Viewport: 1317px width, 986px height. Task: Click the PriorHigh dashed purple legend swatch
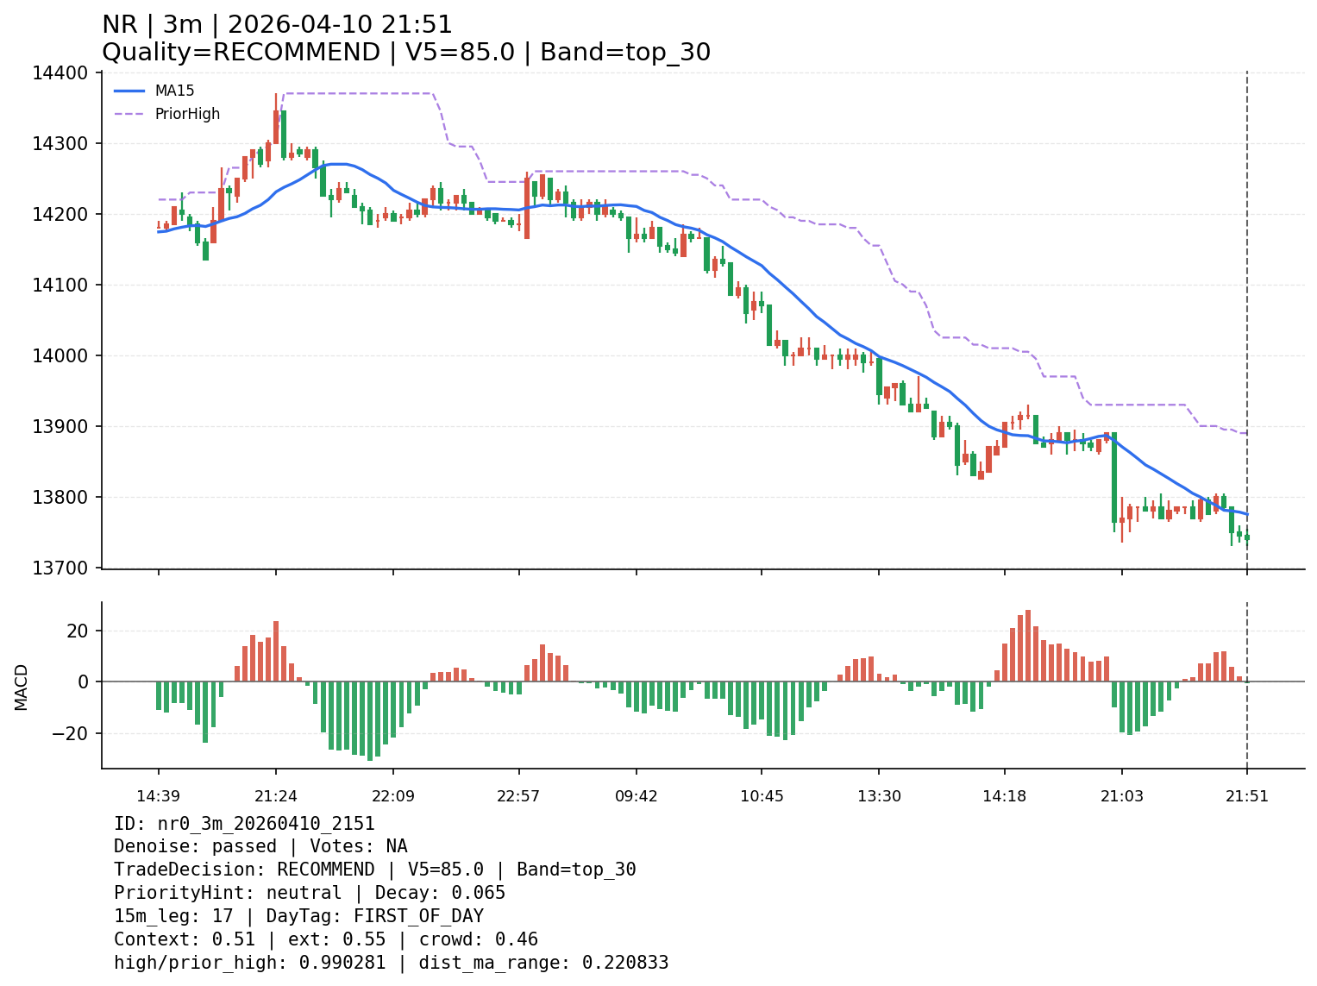(129, 114)
